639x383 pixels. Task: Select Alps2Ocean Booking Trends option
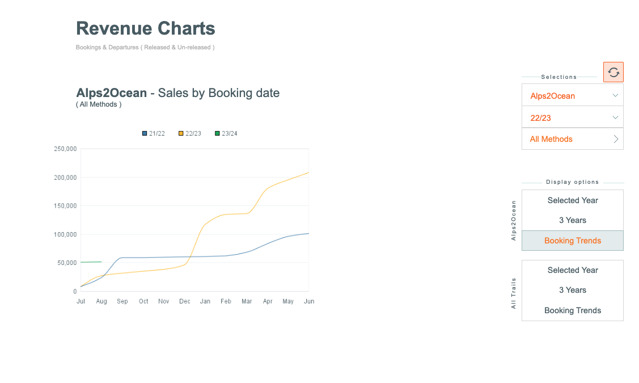(x=572, y=241)
